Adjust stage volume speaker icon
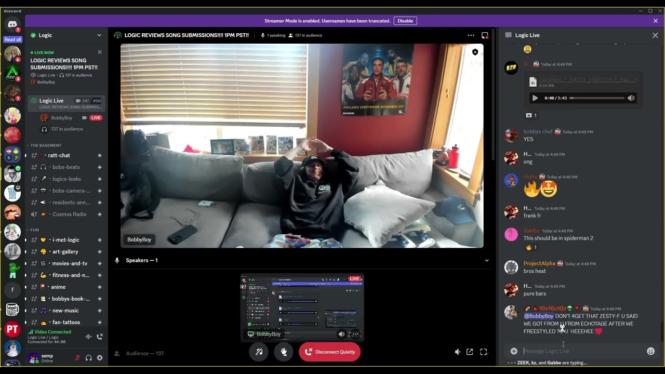665x374 pixels. point(458,352)
